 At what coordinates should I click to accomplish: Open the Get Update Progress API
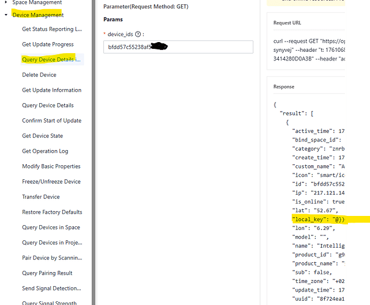48,45
